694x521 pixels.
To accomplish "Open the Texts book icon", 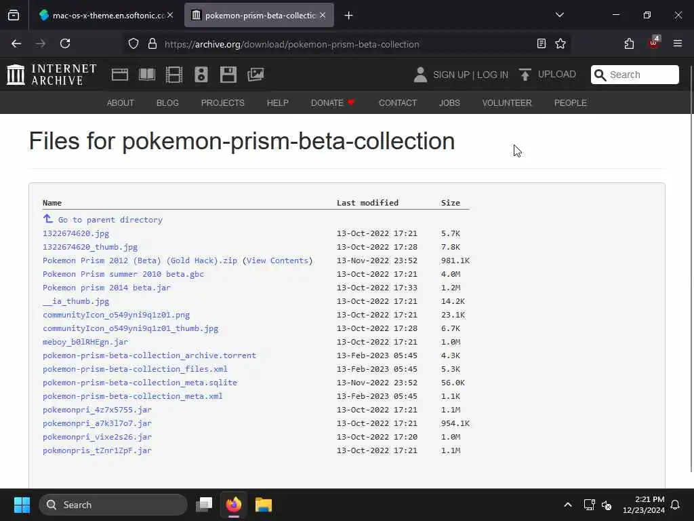I will coord(147,75).
